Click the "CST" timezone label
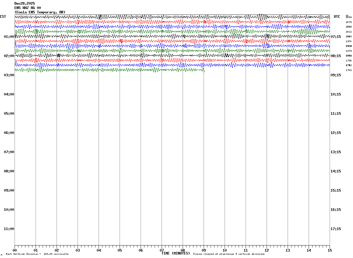Viewport: 353px width, 258px height. click(x=3, y=17)
